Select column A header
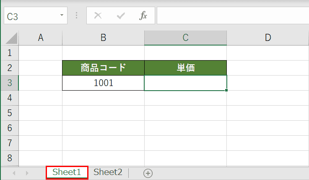Screen dimensions: 309x180 [x=40, y=38]
